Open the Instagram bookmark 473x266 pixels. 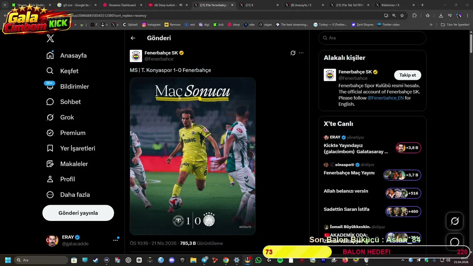[x=151, y=25]
